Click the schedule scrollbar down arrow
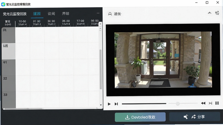The width and height of the screenshot is (223, 125). coord(101,105)
